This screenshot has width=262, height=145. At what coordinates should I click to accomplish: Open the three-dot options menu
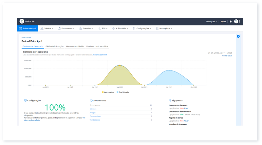coord(240,21)
